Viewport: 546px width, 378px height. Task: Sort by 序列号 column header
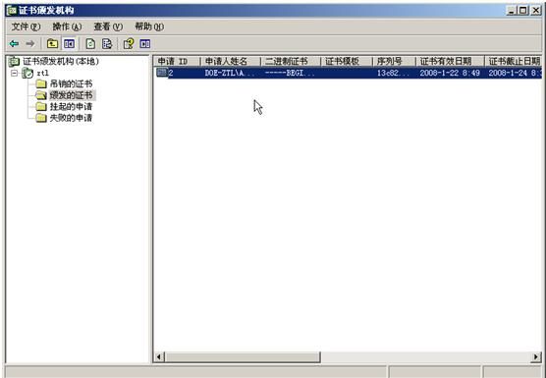click(x=395, y=62)
